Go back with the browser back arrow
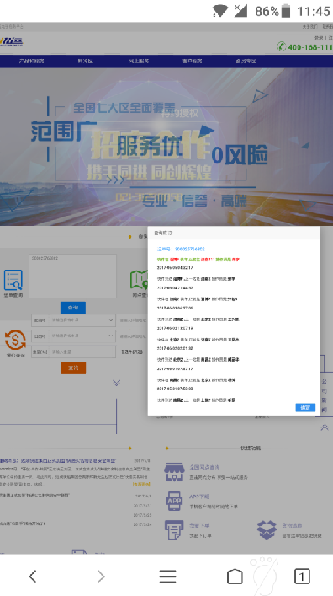Viewport: 333px width, 596px height. [33, 577]
